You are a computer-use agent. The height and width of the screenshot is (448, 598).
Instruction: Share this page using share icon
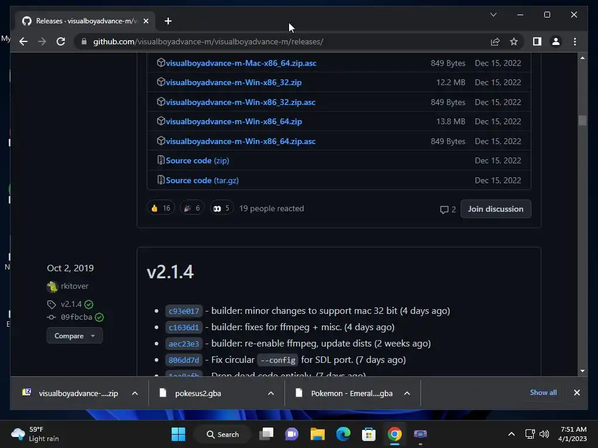[x=495, y=41]
